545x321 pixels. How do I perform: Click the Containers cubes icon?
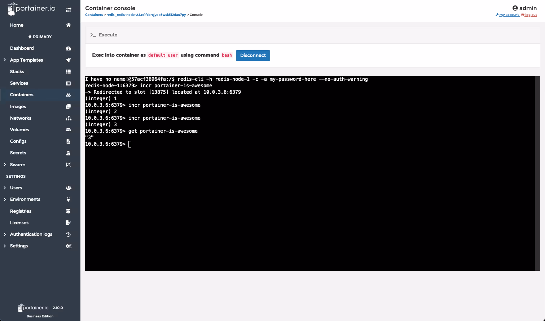(x=68, y=95)
